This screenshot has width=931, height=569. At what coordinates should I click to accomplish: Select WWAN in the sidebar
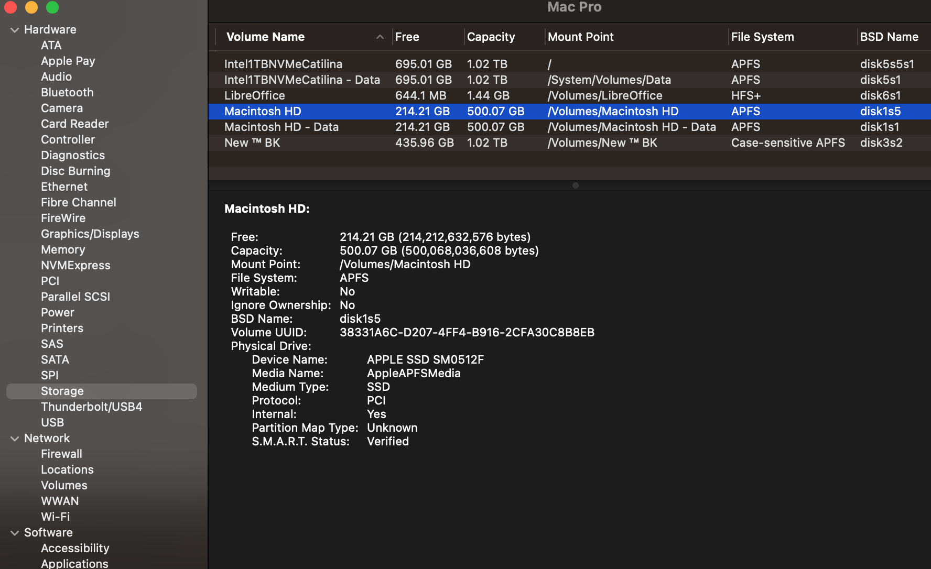point(60,501)
